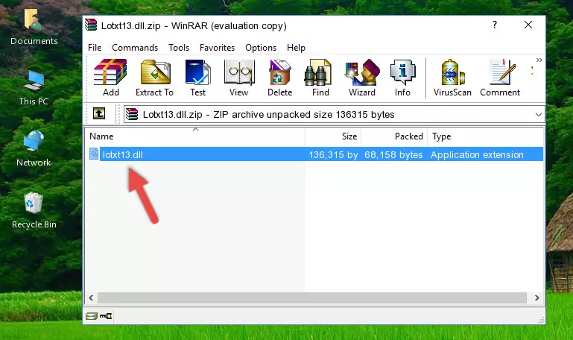Viewport: 573px width, 340px height.
Task: Expand hidden toolbar buttons chevron
Action: pyautogui.click(x=539, y=60)
